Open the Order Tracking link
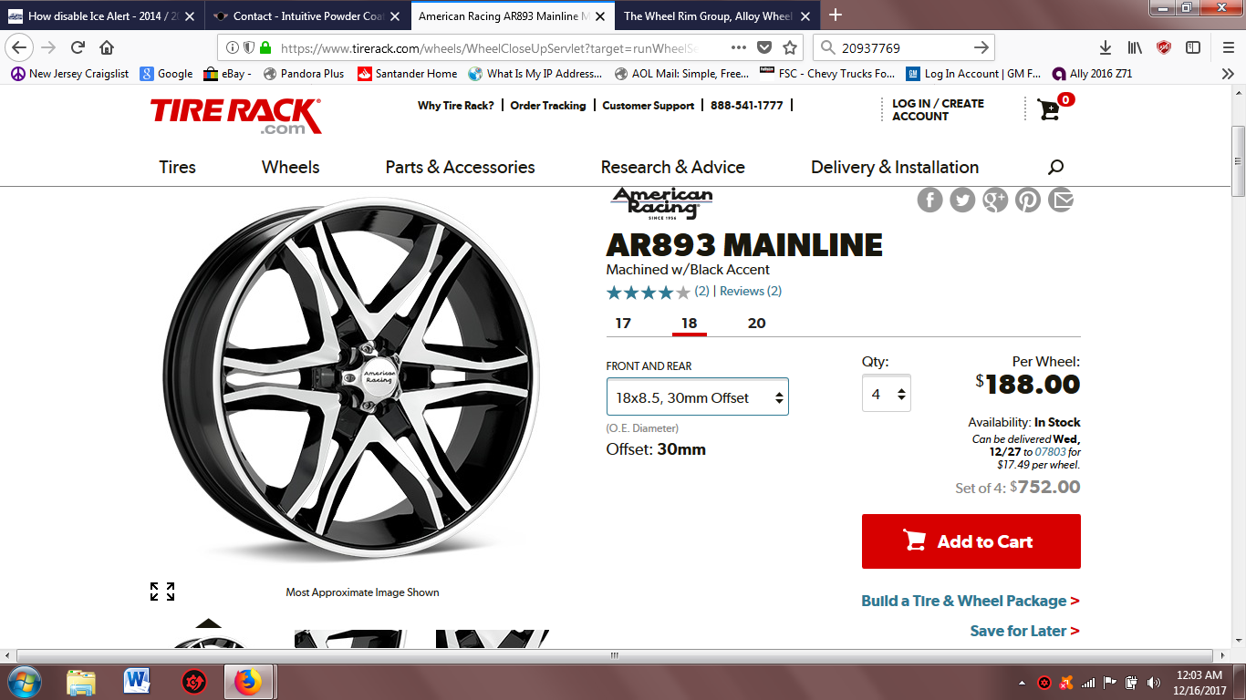This screenshot has height=700, width=1246. (548, 106)
